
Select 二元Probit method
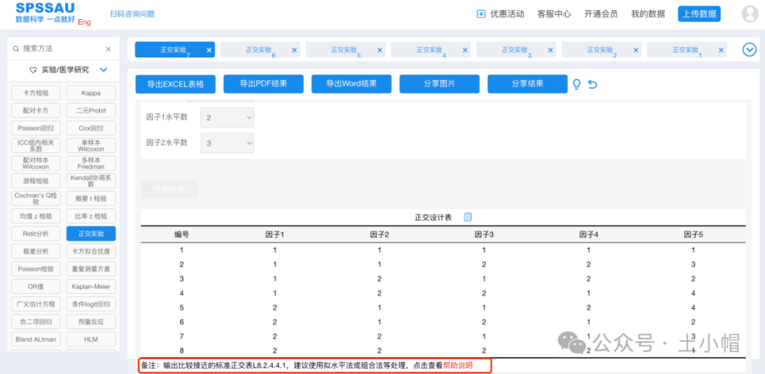coord(91,110)
